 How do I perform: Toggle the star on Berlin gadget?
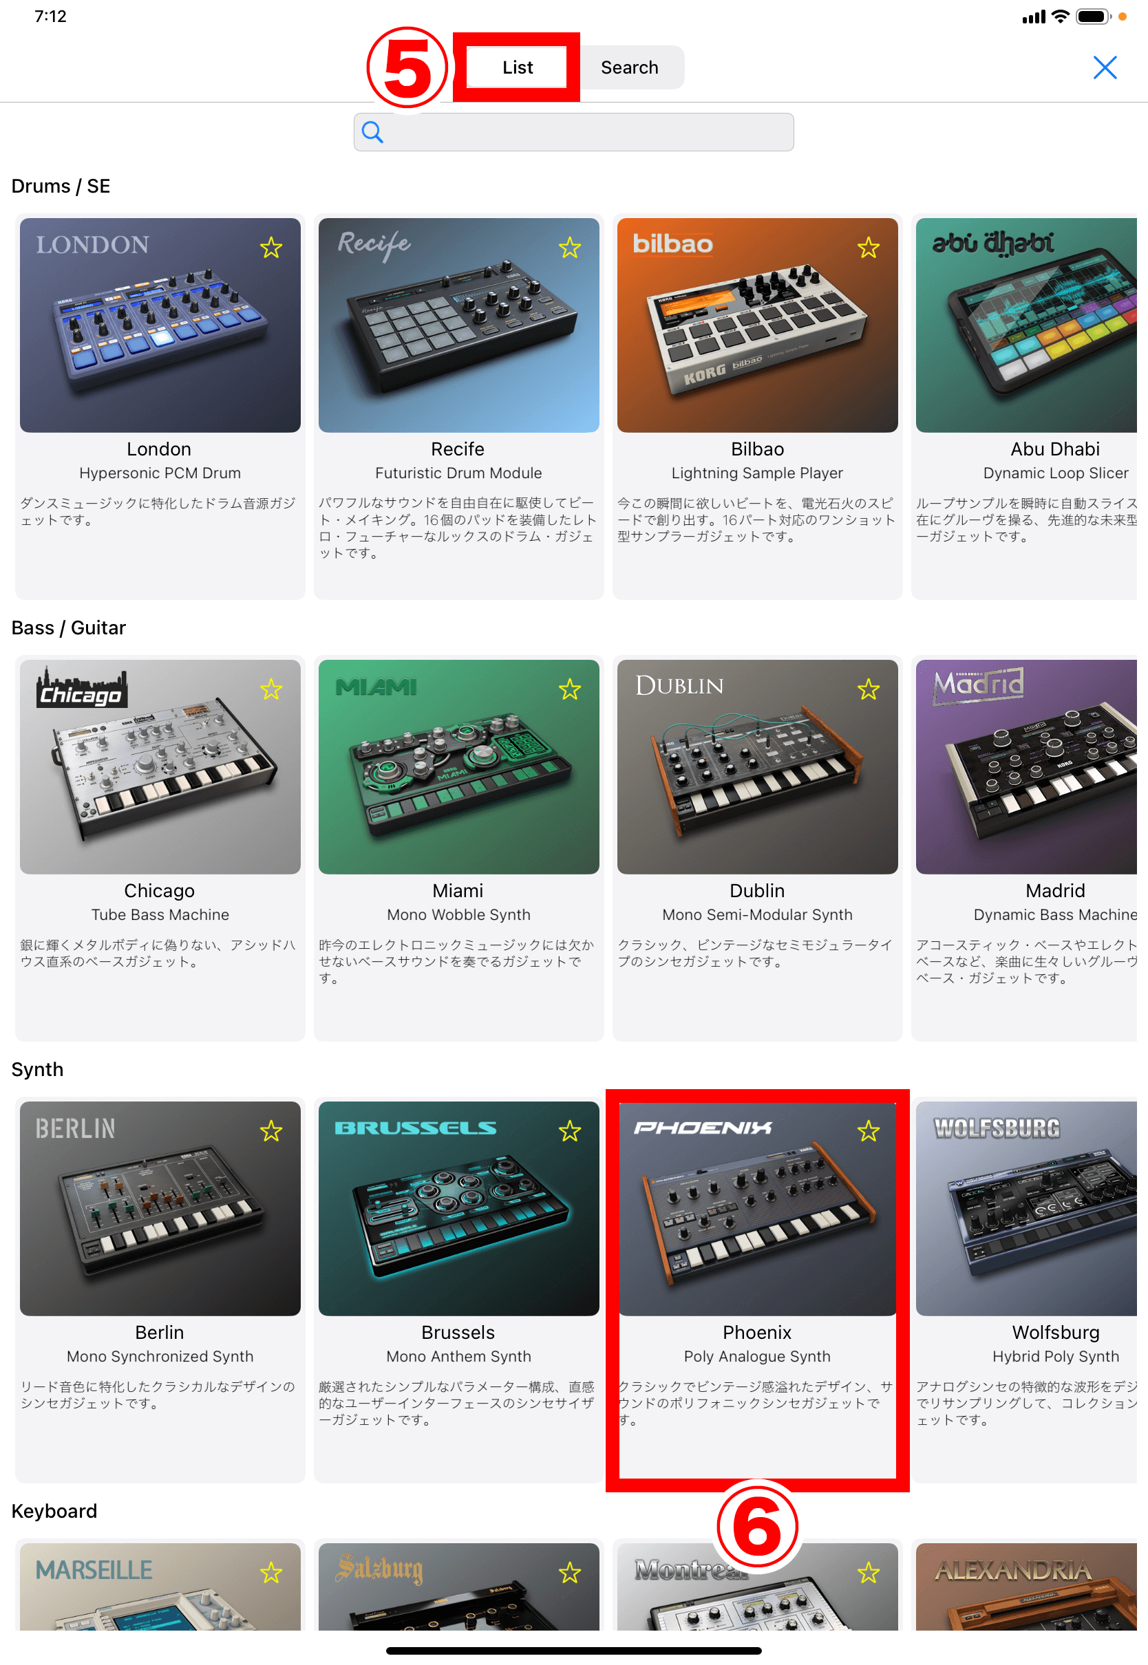(x=271, y=1132)
